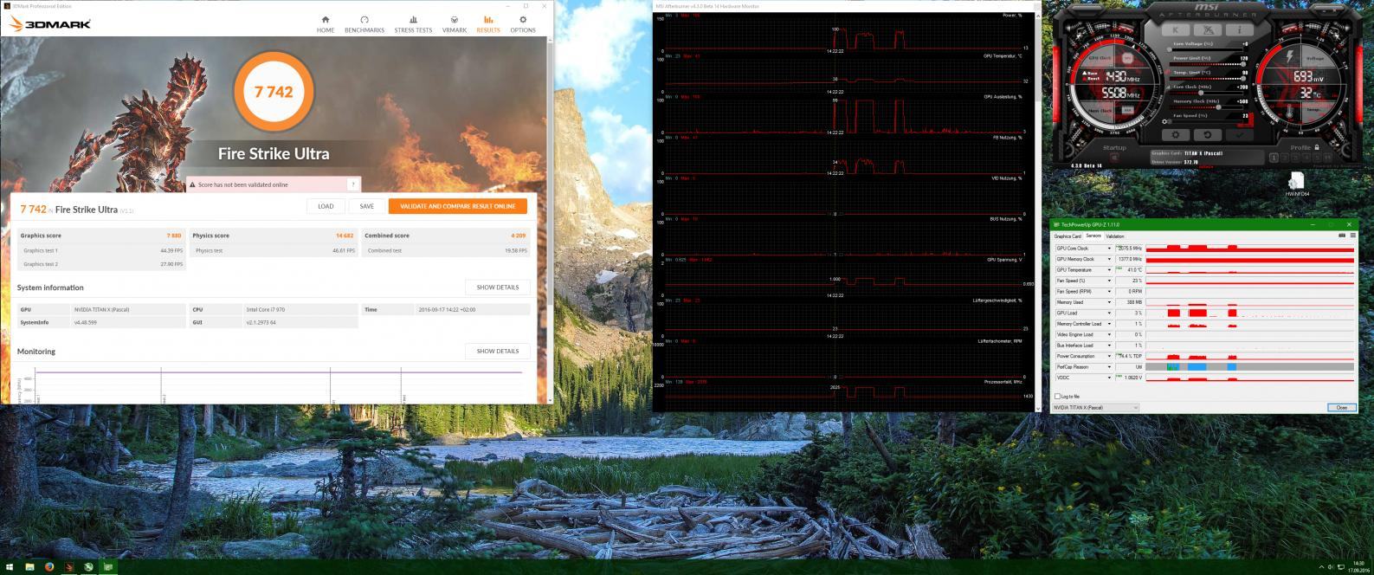1374x575 pixels.
Task: Click the GPU-Z screenshot camera icon
Action: [x=1342, y=235]
